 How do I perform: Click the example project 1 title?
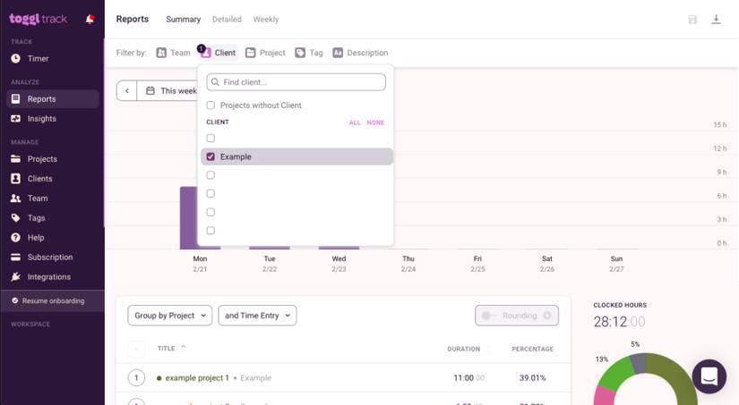coord(196,377)
